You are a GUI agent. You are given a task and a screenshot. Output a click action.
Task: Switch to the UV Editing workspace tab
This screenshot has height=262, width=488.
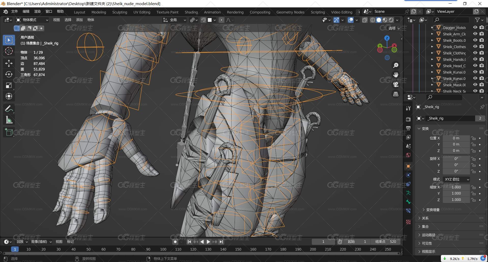click(x=142, y=12)
